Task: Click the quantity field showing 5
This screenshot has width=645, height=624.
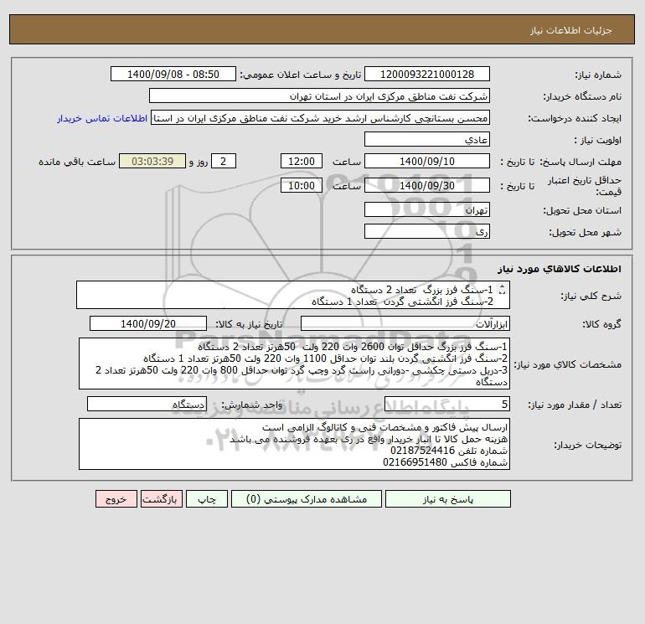Action: 447,405
